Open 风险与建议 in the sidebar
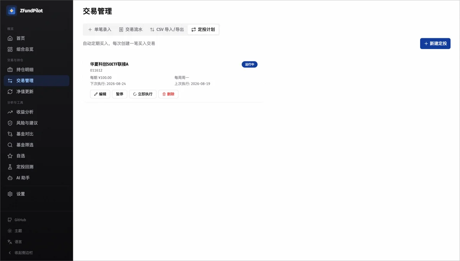The height and width of the screenshot is (261, 460). coord(36,123)
